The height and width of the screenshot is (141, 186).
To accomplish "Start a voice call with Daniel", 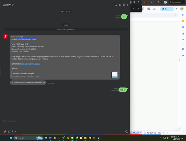I will pyautogui.click(x=120, y=5).
